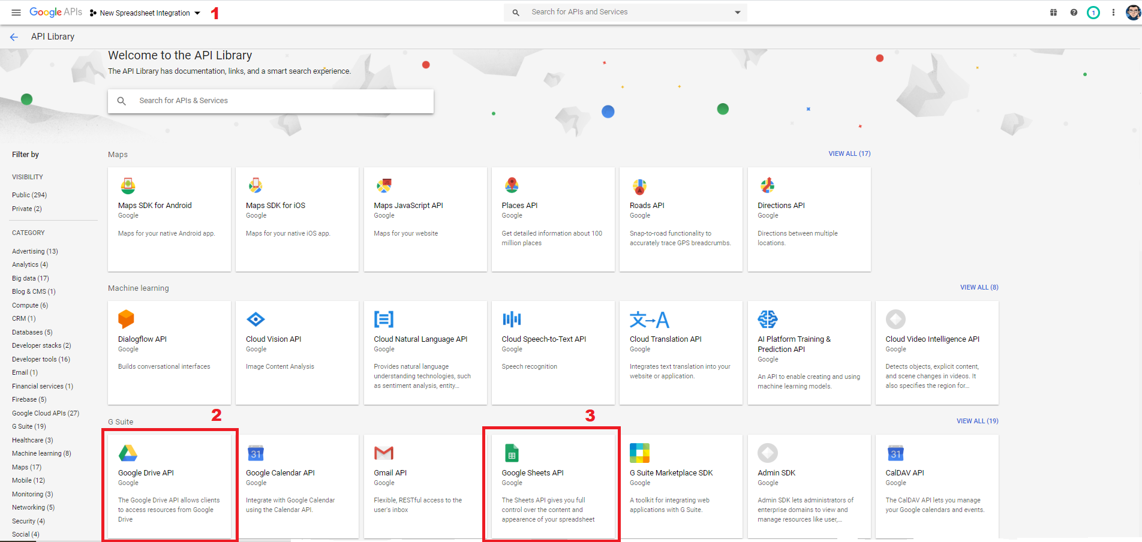Screen dimensions: 1142x542
Task: Open the Maps SDK for Android icon
Action: [128, 185]
